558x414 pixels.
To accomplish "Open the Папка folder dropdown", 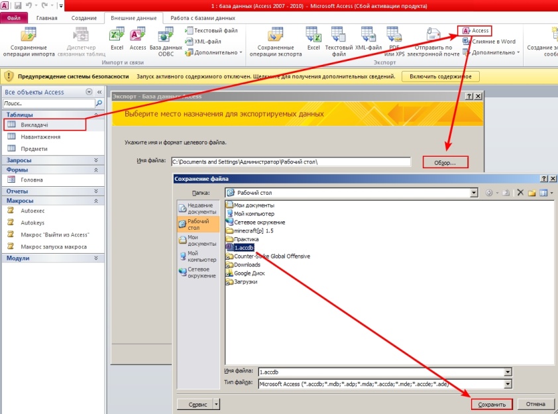I will click(474, 193).
